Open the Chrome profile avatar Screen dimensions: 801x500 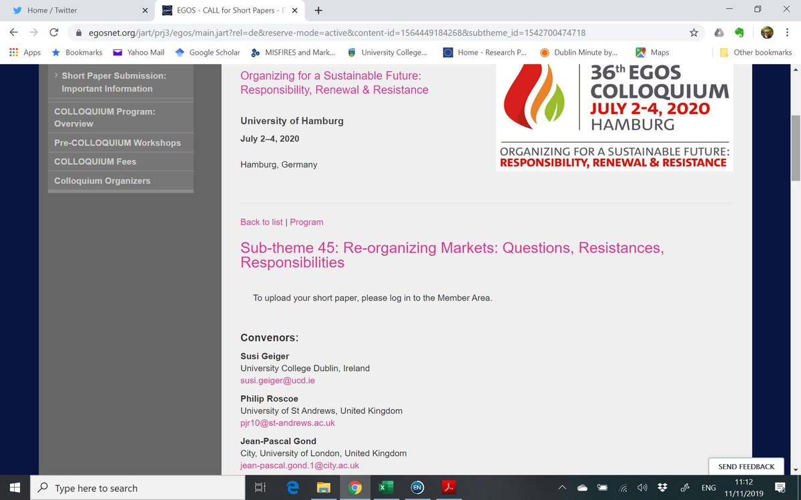click(x=767, y=32)
